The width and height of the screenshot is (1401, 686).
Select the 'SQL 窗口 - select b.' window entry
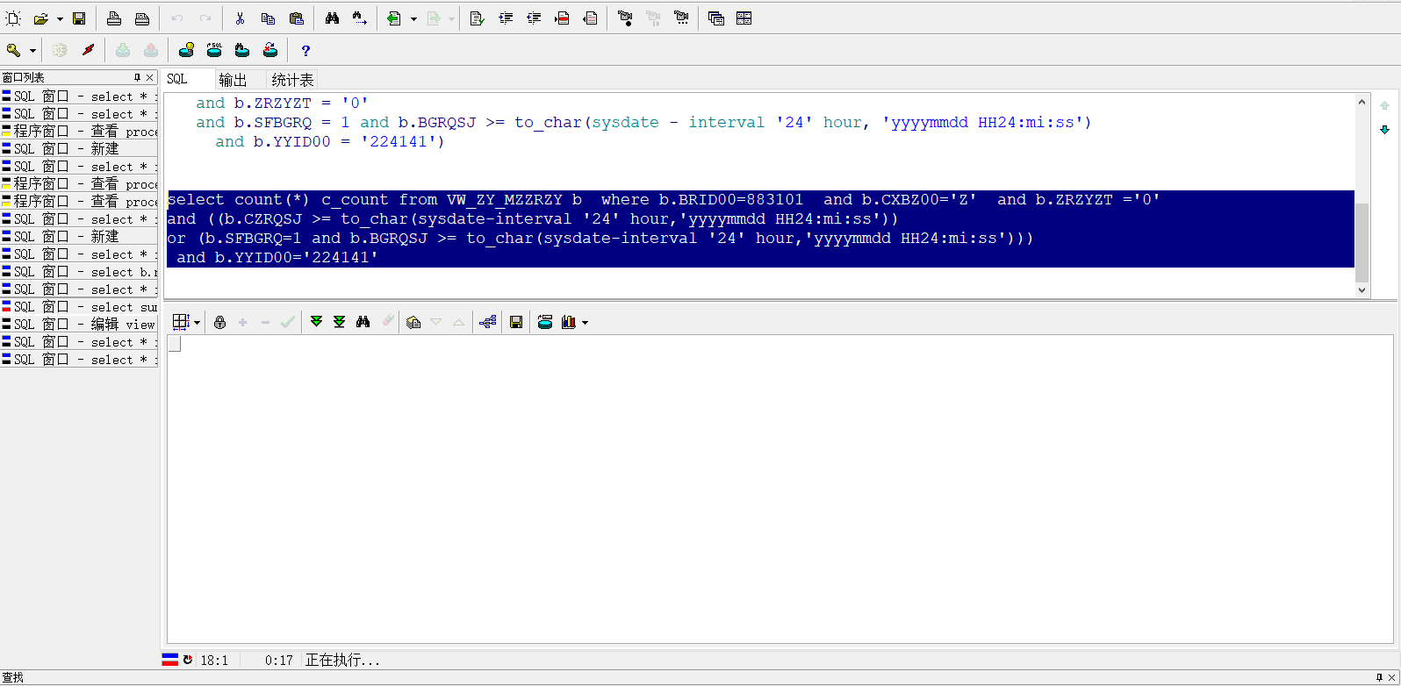point(79,272)
